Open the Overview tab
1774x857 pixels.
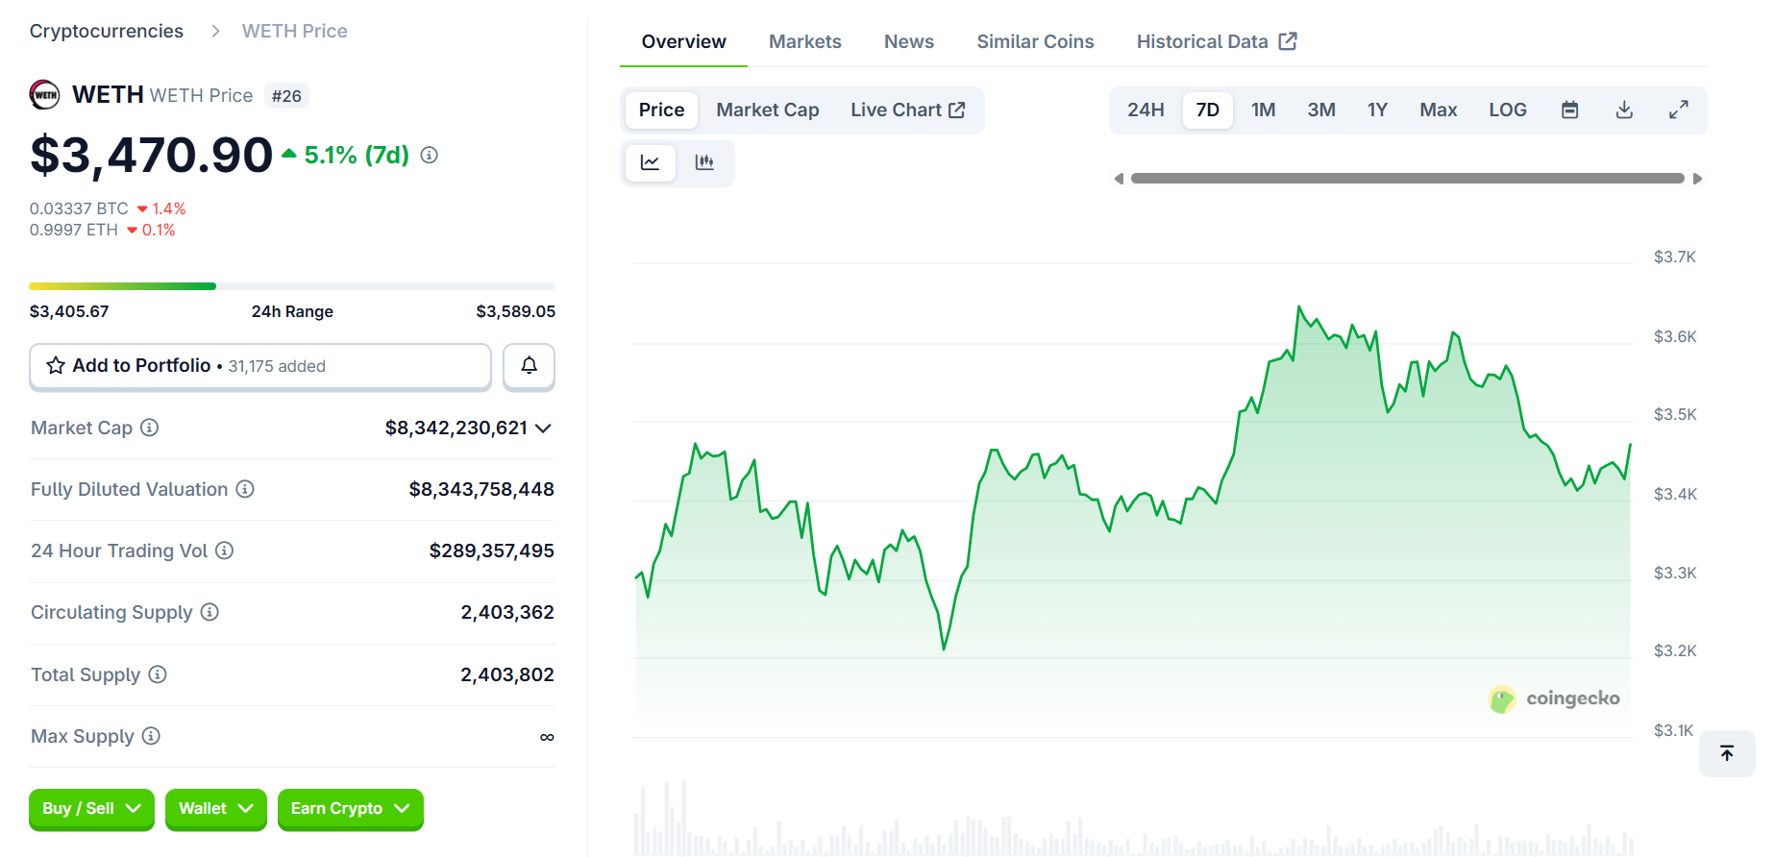coord(683,41)
